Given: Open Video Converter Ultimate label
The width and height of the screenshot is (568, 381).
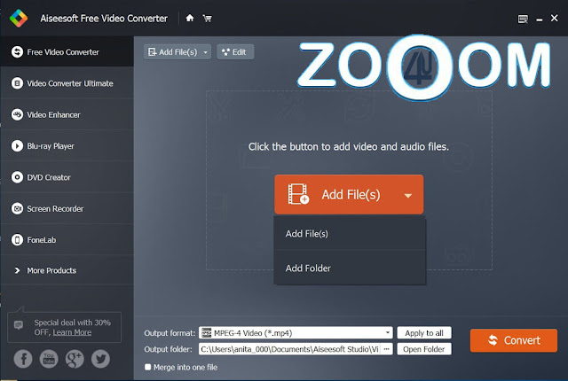Looking at the screenshot, I should point(70,83).
